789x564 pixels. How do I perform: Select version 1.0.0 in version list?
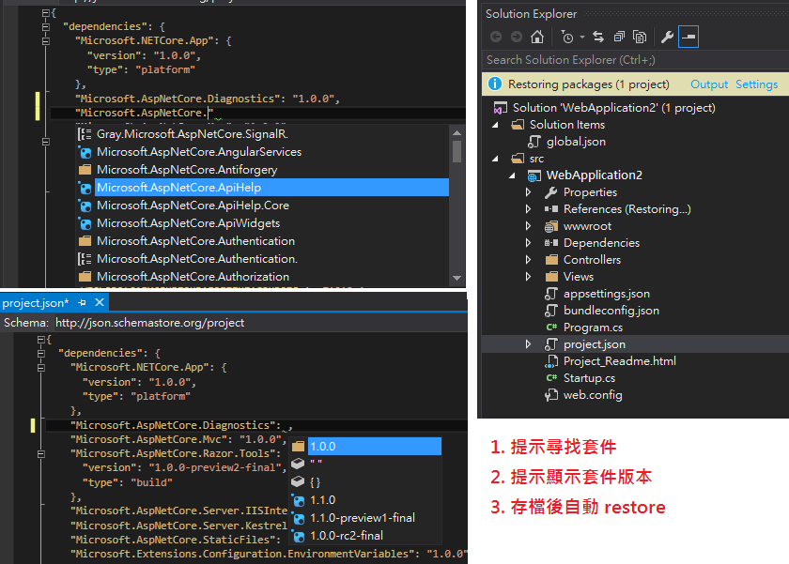[365, 447]
